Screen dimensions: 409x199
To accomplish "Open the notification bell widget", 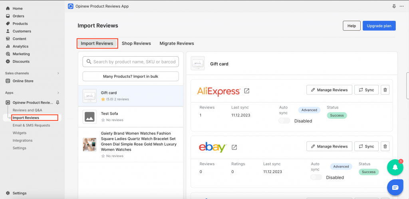I will [x=395, y=167].
